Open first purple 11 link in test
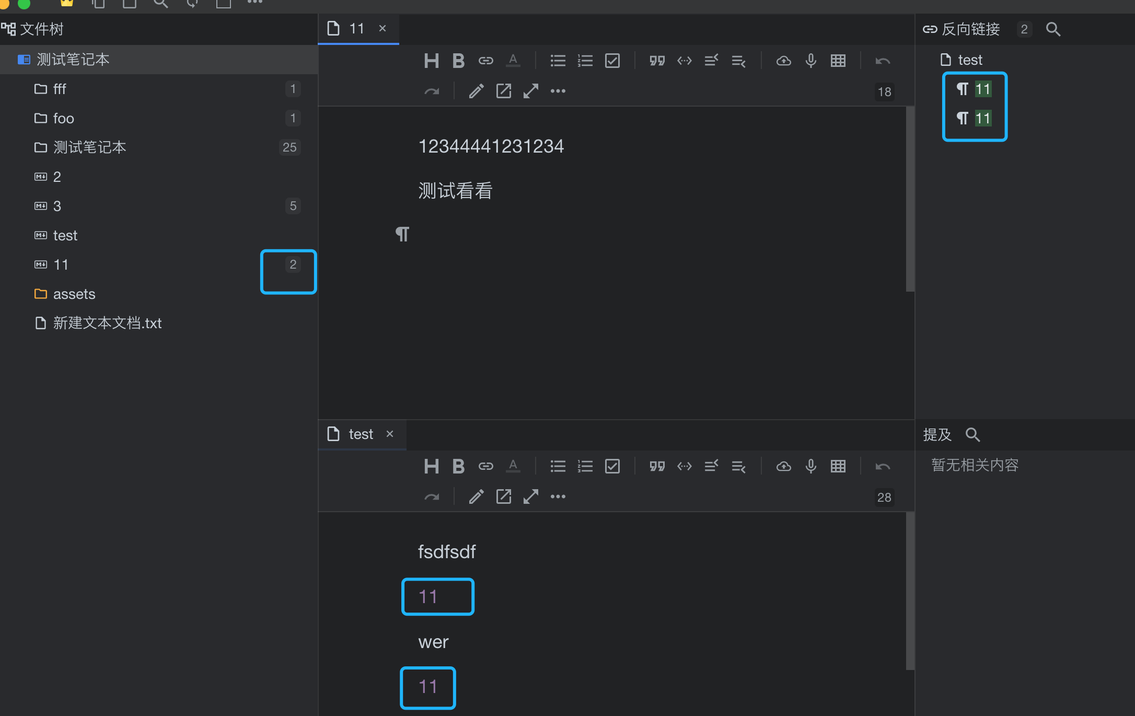Image resolution: width=1135 pixels, height=716 pixels. pos(428,596)
